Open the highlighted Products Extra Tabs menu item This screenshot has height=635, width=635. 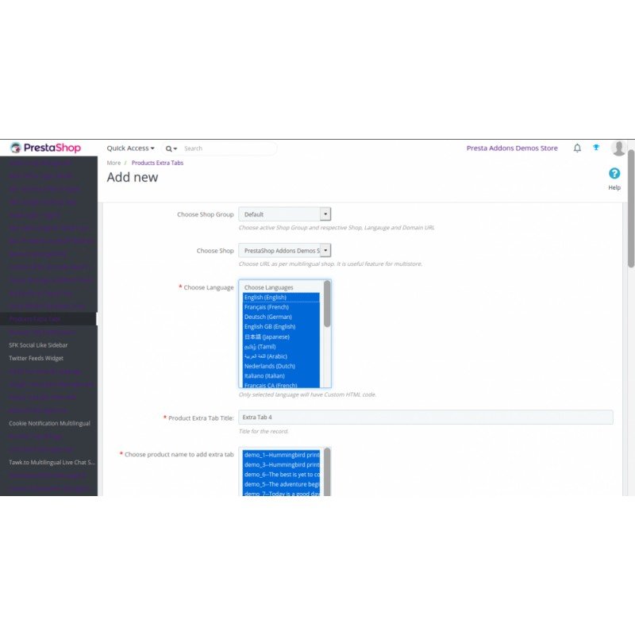[48, 319]
